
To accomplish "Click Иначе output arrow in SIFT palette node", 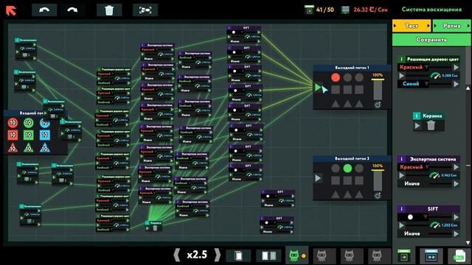I will coord(456,233).
